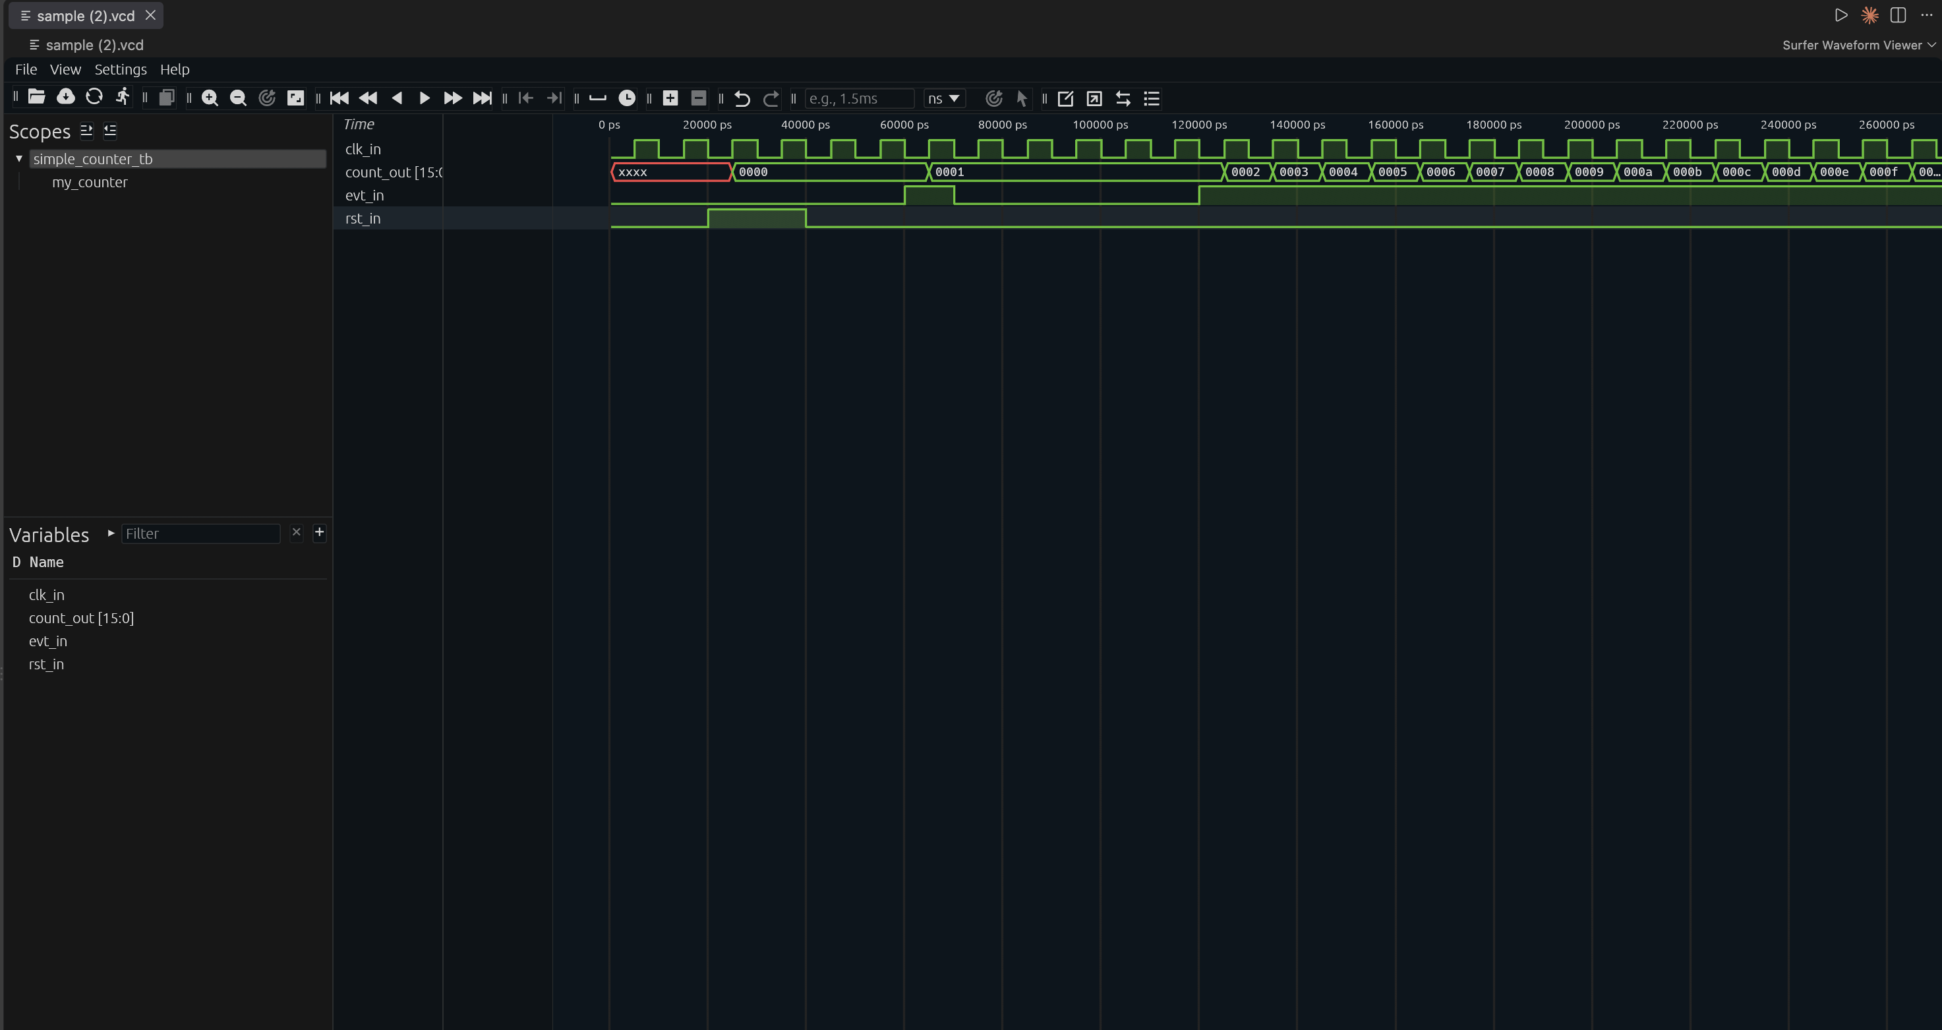The width and height of the screenshot is (1942, 1030).
Task: Select the evt_in waveform row label
Action: pos(364,195)
